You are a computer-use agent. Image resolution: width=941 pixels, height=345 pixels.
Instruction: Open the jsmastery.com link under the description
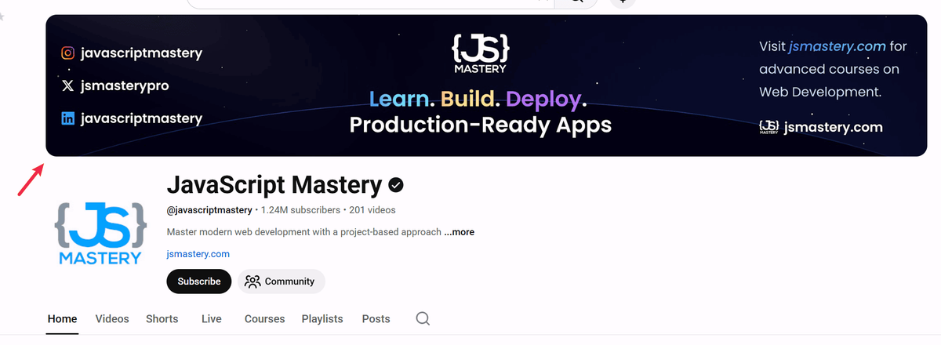[x=198, y=254]
